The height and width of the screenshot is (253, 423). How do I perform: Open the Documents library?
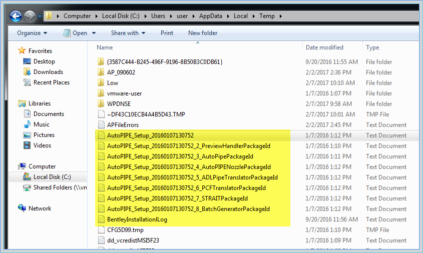pyautogui.click(x=49, y=114)
